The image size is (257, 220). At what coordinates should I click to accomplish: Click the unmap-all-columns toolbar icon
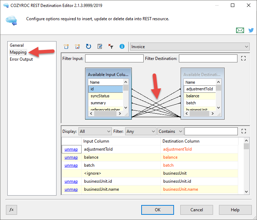click(77, 47)
